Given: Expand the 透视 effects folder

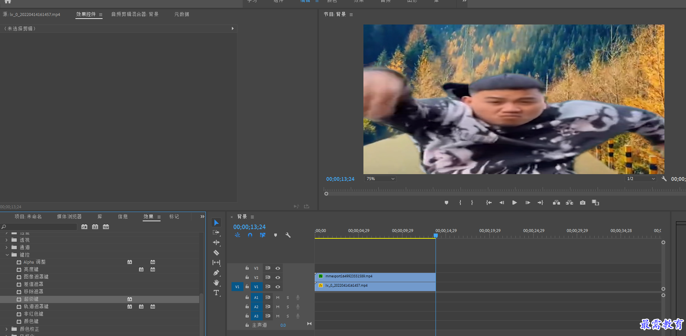Looking at the screenshot, I should tap(6, 240).
